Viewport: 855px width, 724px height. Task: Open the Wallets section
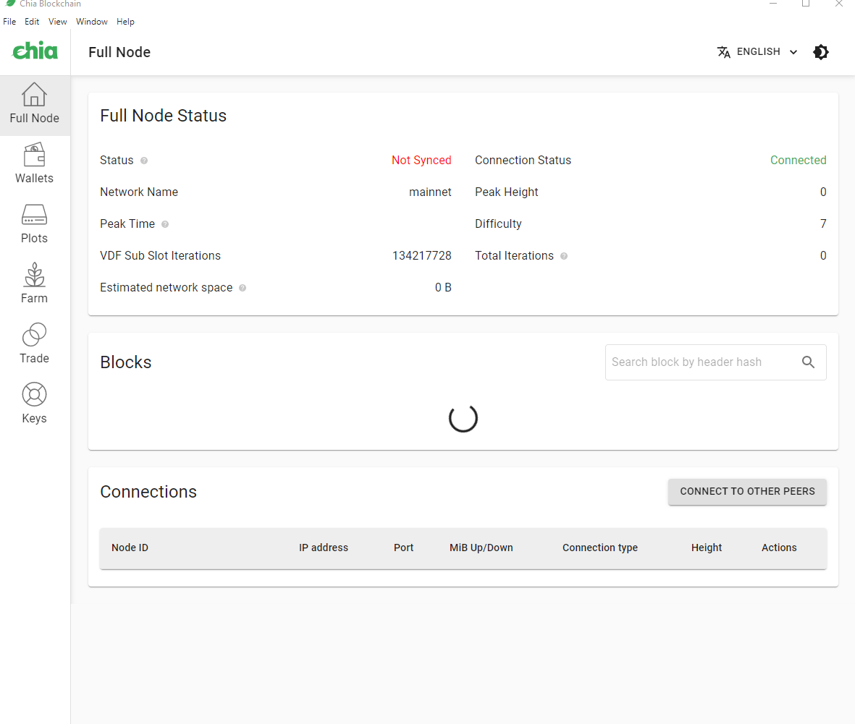(x=34, y=165)
